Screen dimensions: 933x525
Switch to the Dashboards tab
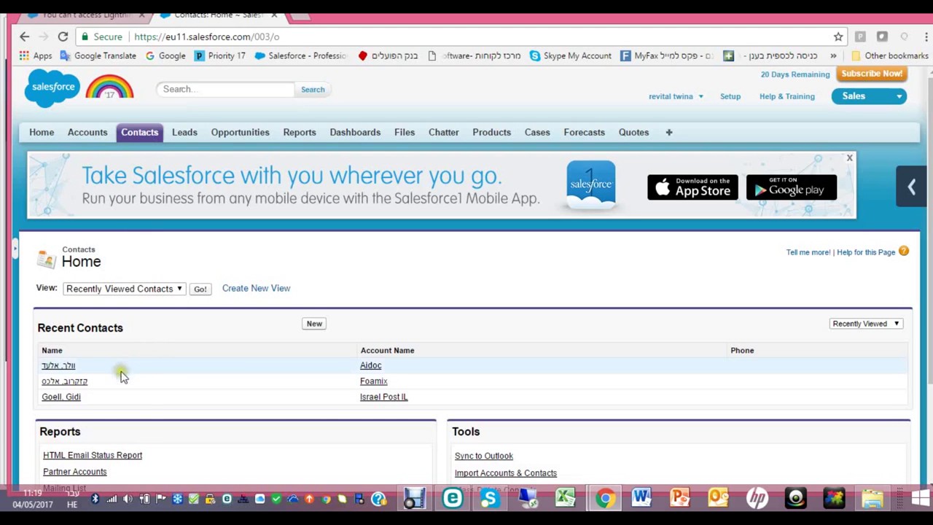(x=355, y=132)
